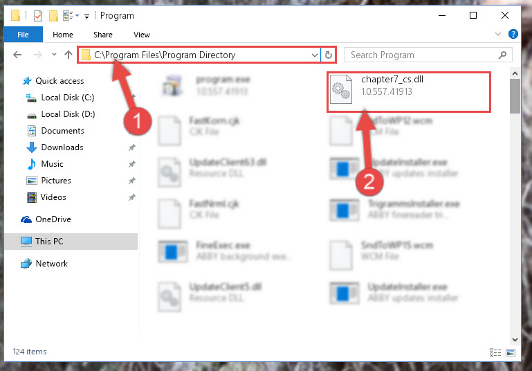Click into the Search Program field

click(x=423, y=55)
